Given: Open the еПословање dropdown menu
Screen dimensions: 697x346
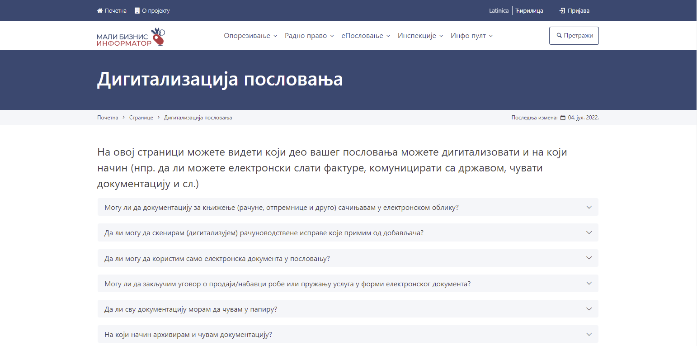Looking at the screenshot, I should 366,36.
